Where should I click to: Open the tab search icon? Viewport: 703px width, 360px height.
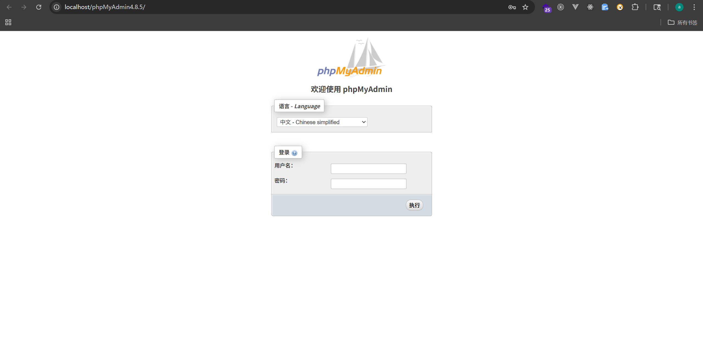pyautogui.click(x=657, y=7)
